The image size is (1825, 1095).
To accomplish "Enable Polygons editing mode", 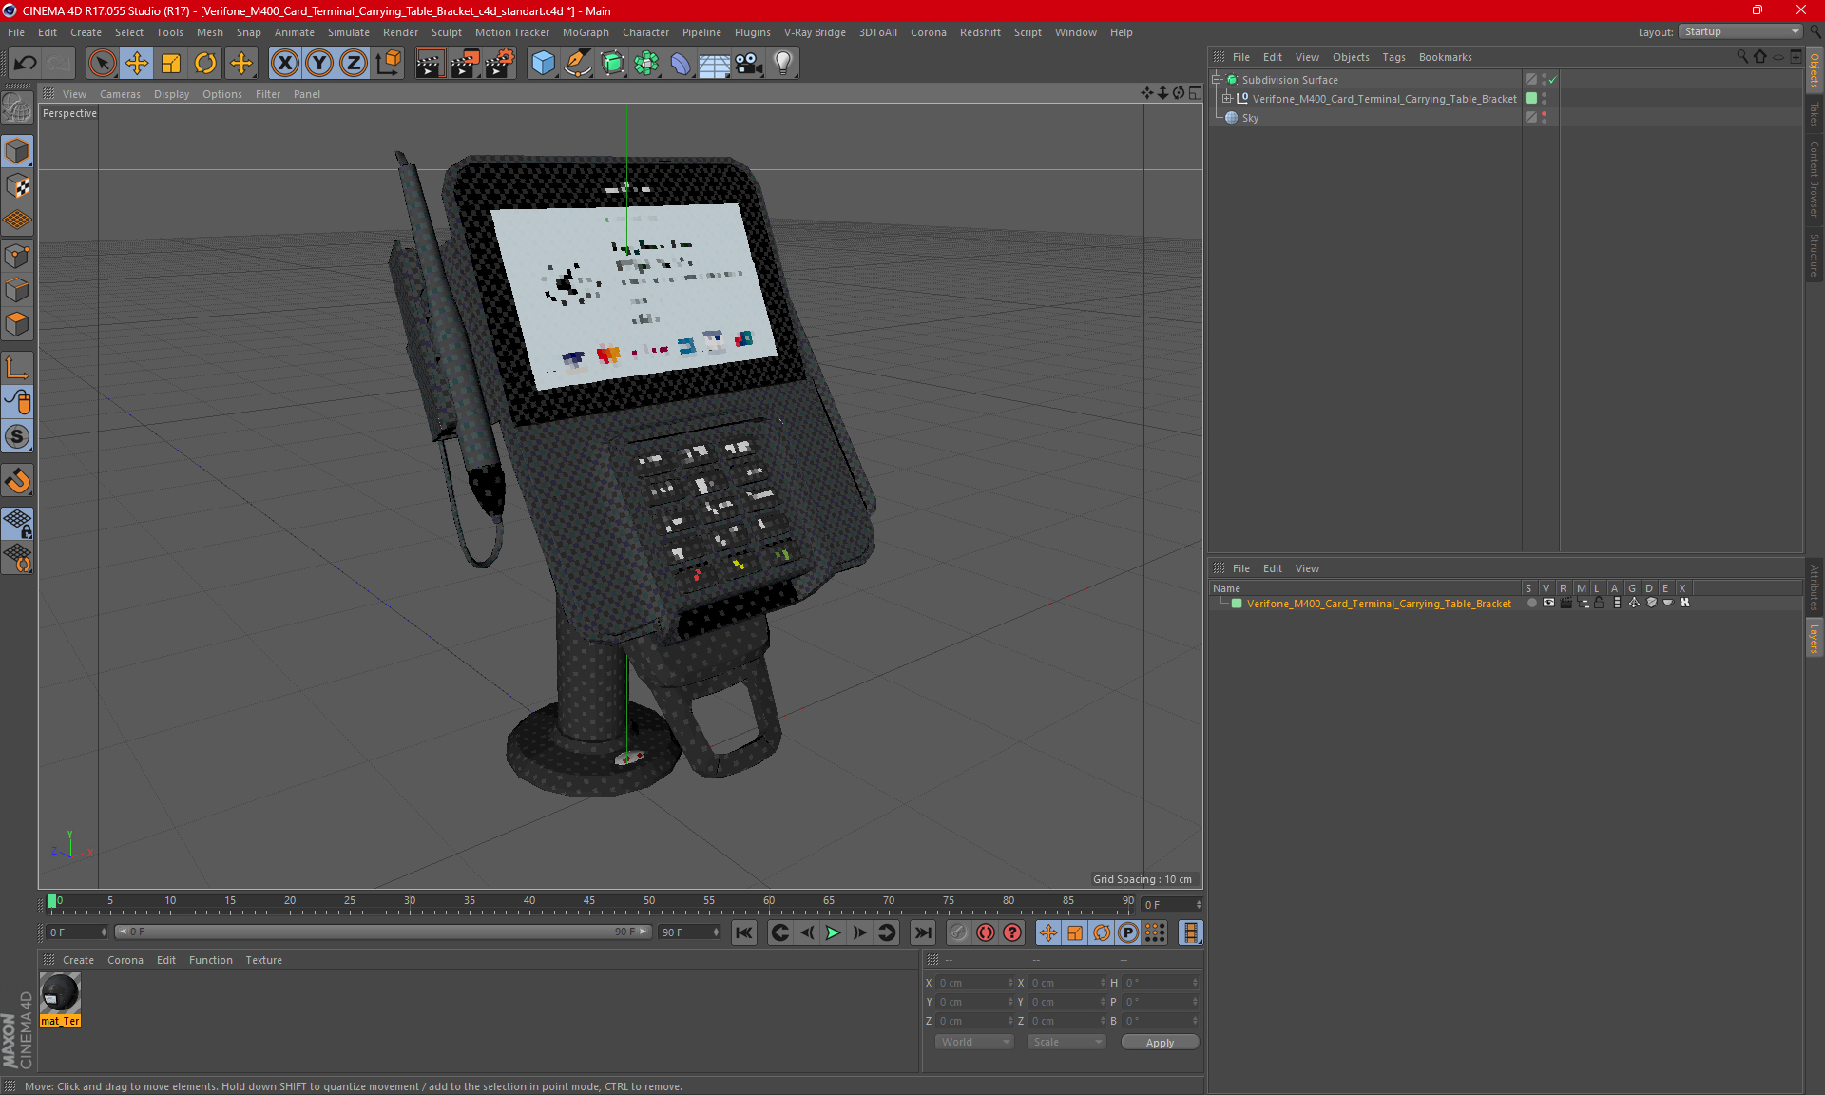I will pos(17,324).
